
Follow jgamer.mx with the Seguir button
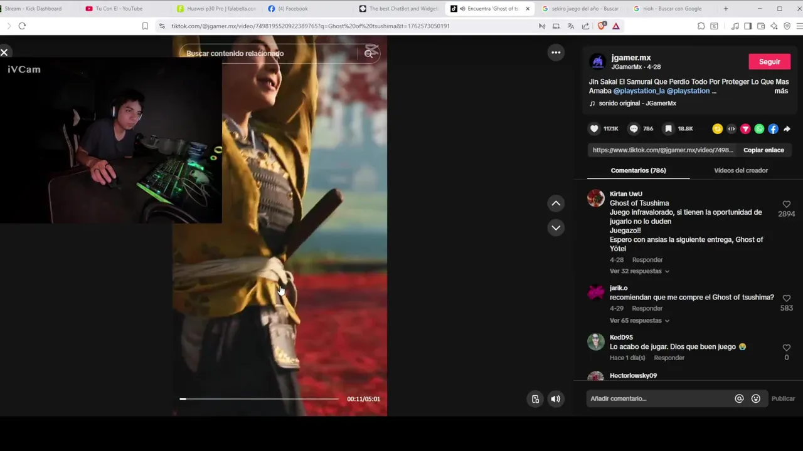(x=769, y=61)
